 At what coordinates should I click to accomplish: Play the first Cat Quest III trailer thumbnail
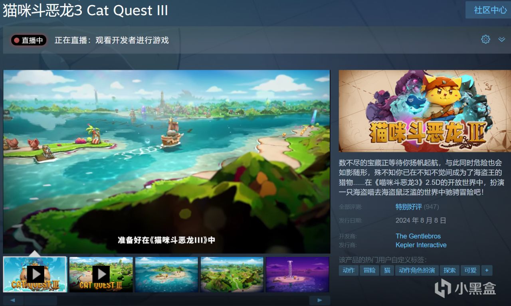(x=35, y=274)
